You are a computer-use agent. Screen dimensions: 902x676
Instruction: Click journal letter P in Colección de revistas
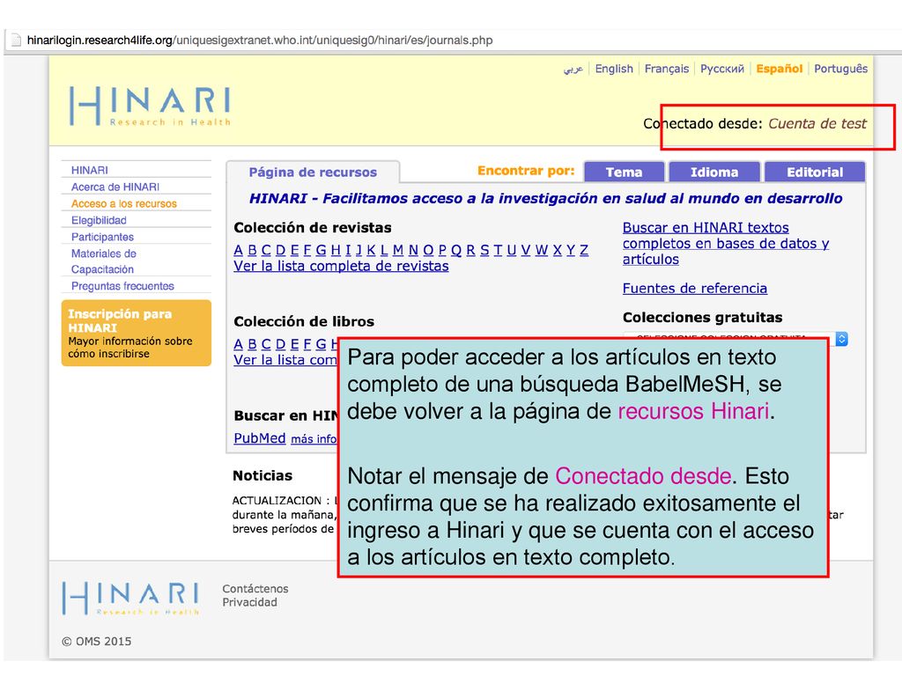442,250
